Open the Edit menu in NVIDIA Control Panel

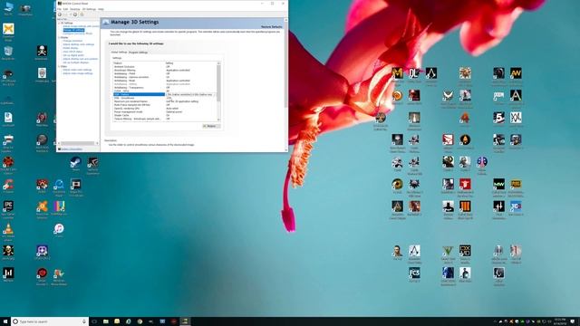pos(65,9)
